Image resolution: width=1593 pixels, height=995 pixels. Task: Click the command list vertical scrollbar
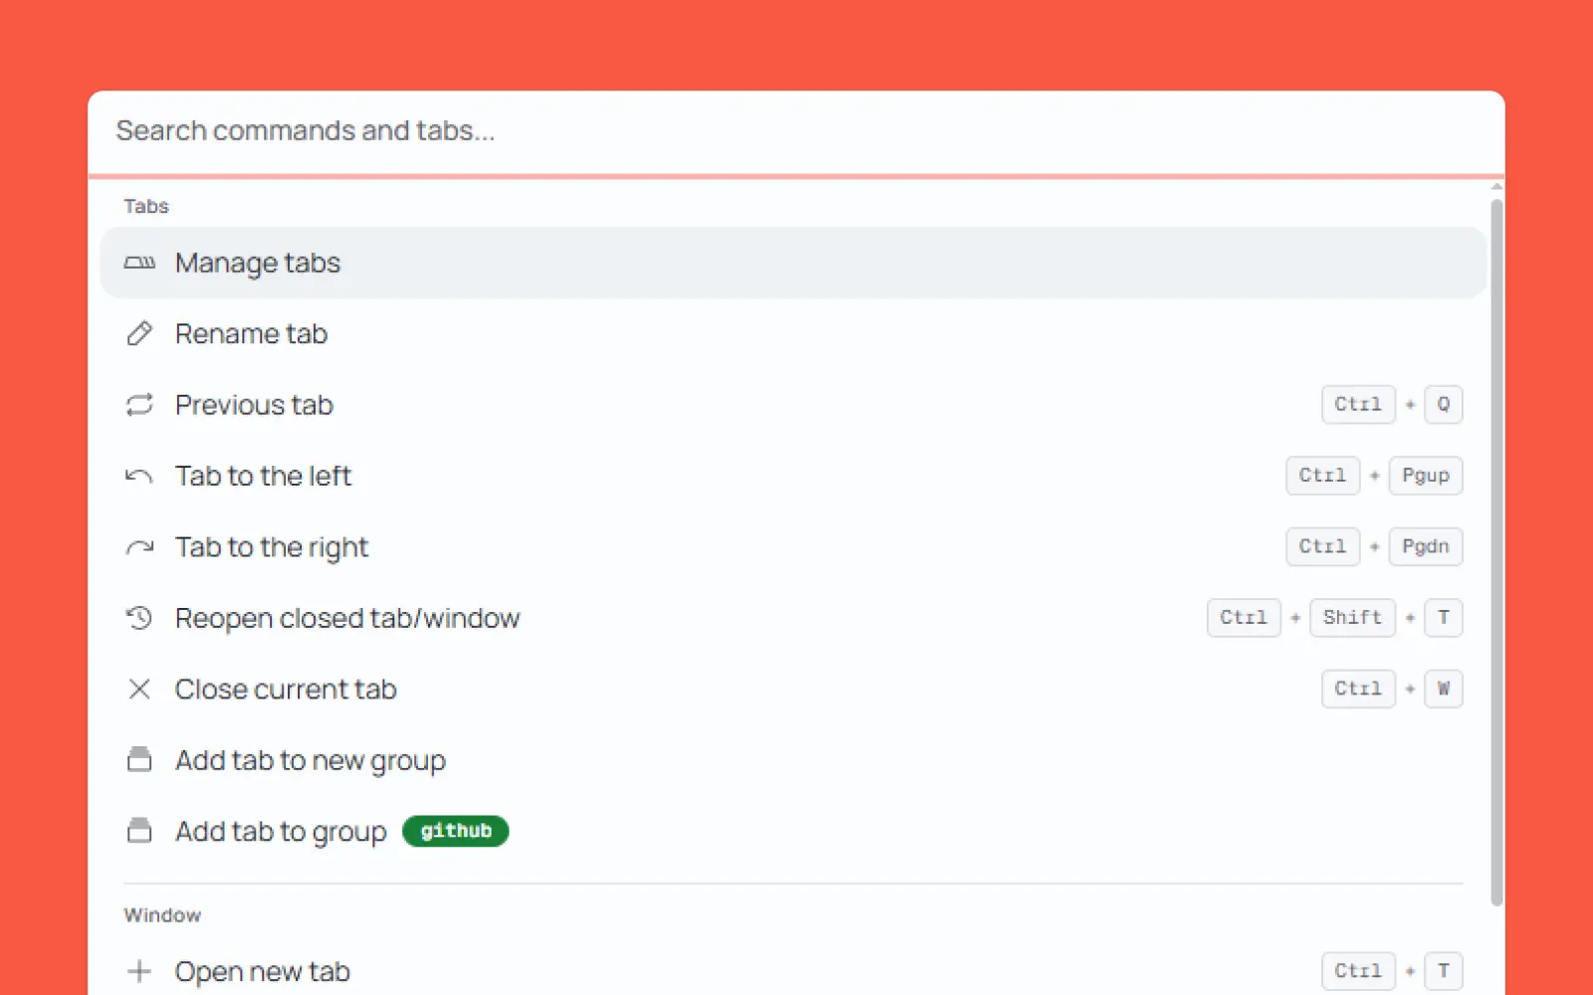click(1496, 552)
